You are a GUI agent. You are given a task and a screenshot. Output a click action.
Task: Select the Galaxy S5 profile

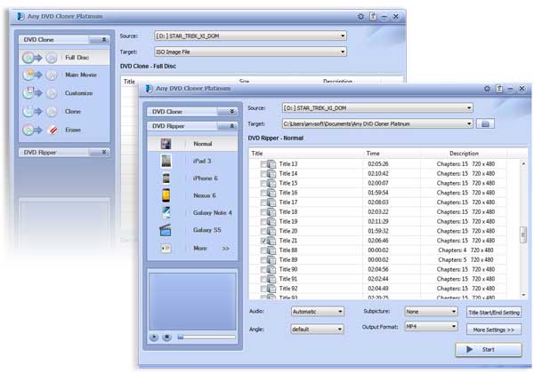click(x=192, y=230)
